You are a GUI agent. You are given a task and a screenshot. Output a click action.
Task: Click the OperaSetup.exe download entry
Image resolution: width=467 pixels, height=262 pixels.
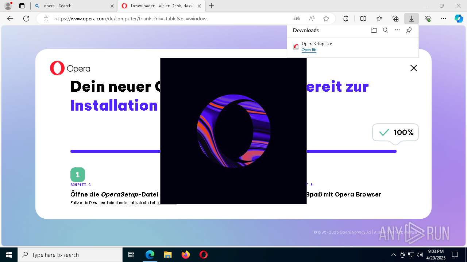coord(352,47)
